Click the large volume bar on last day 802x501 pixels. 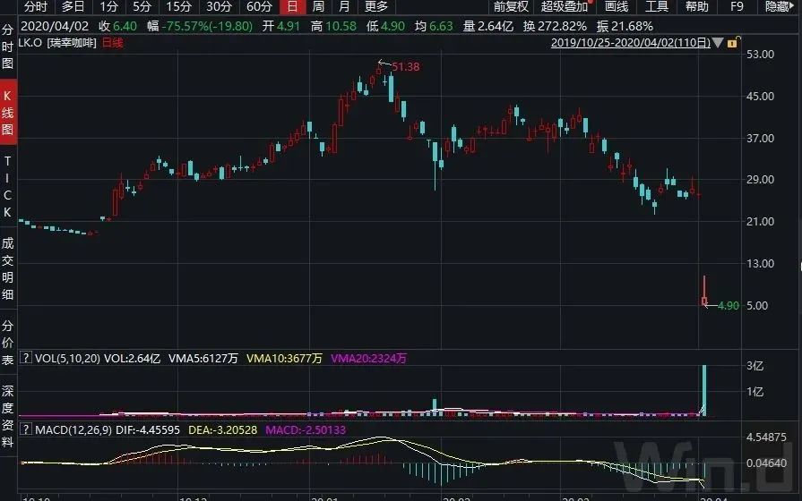[704, 390]
